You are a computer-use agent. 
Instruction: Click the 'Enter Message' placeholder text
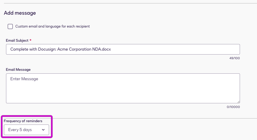pyautogui.click(x=24, y=79)
